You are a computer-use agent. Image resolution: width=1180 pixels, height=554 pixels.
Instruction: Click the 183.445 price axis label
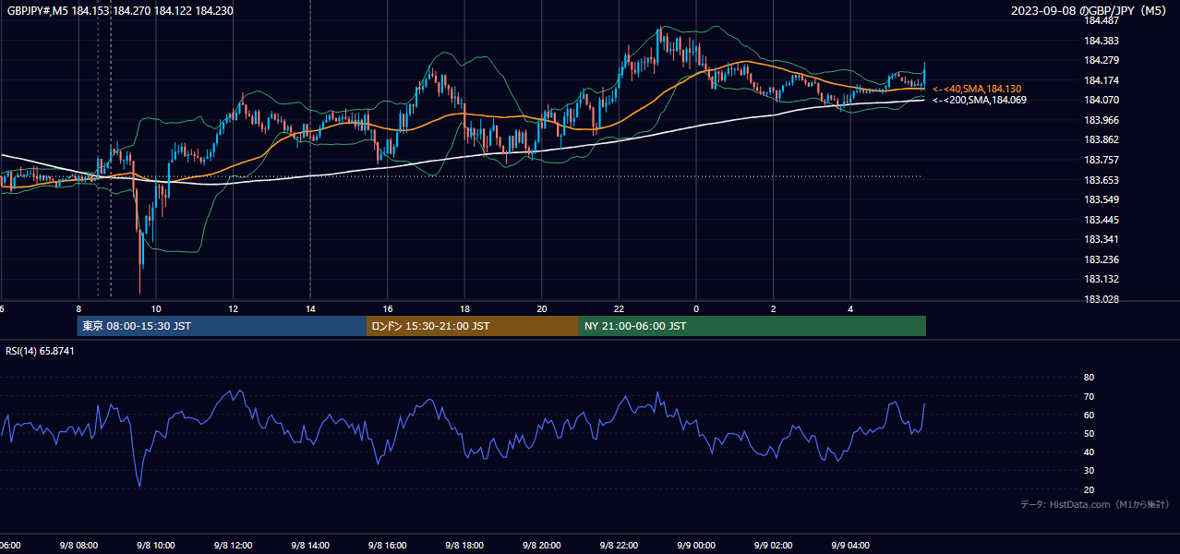point(1102,220)
